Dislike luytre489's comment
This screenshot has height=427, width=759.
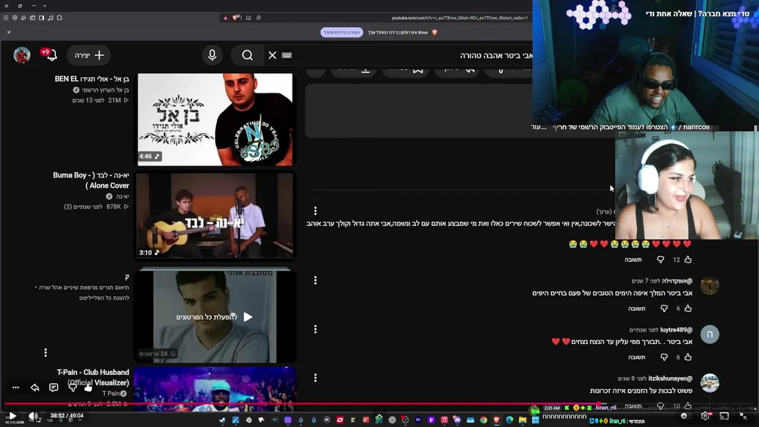coord(664,357)
